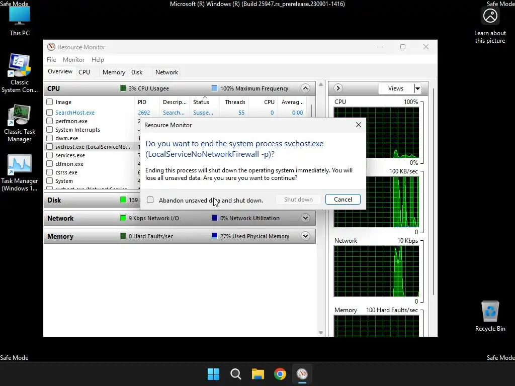Open the Help menu
Screen dimensions: 515x386
[x=98, y=59]
